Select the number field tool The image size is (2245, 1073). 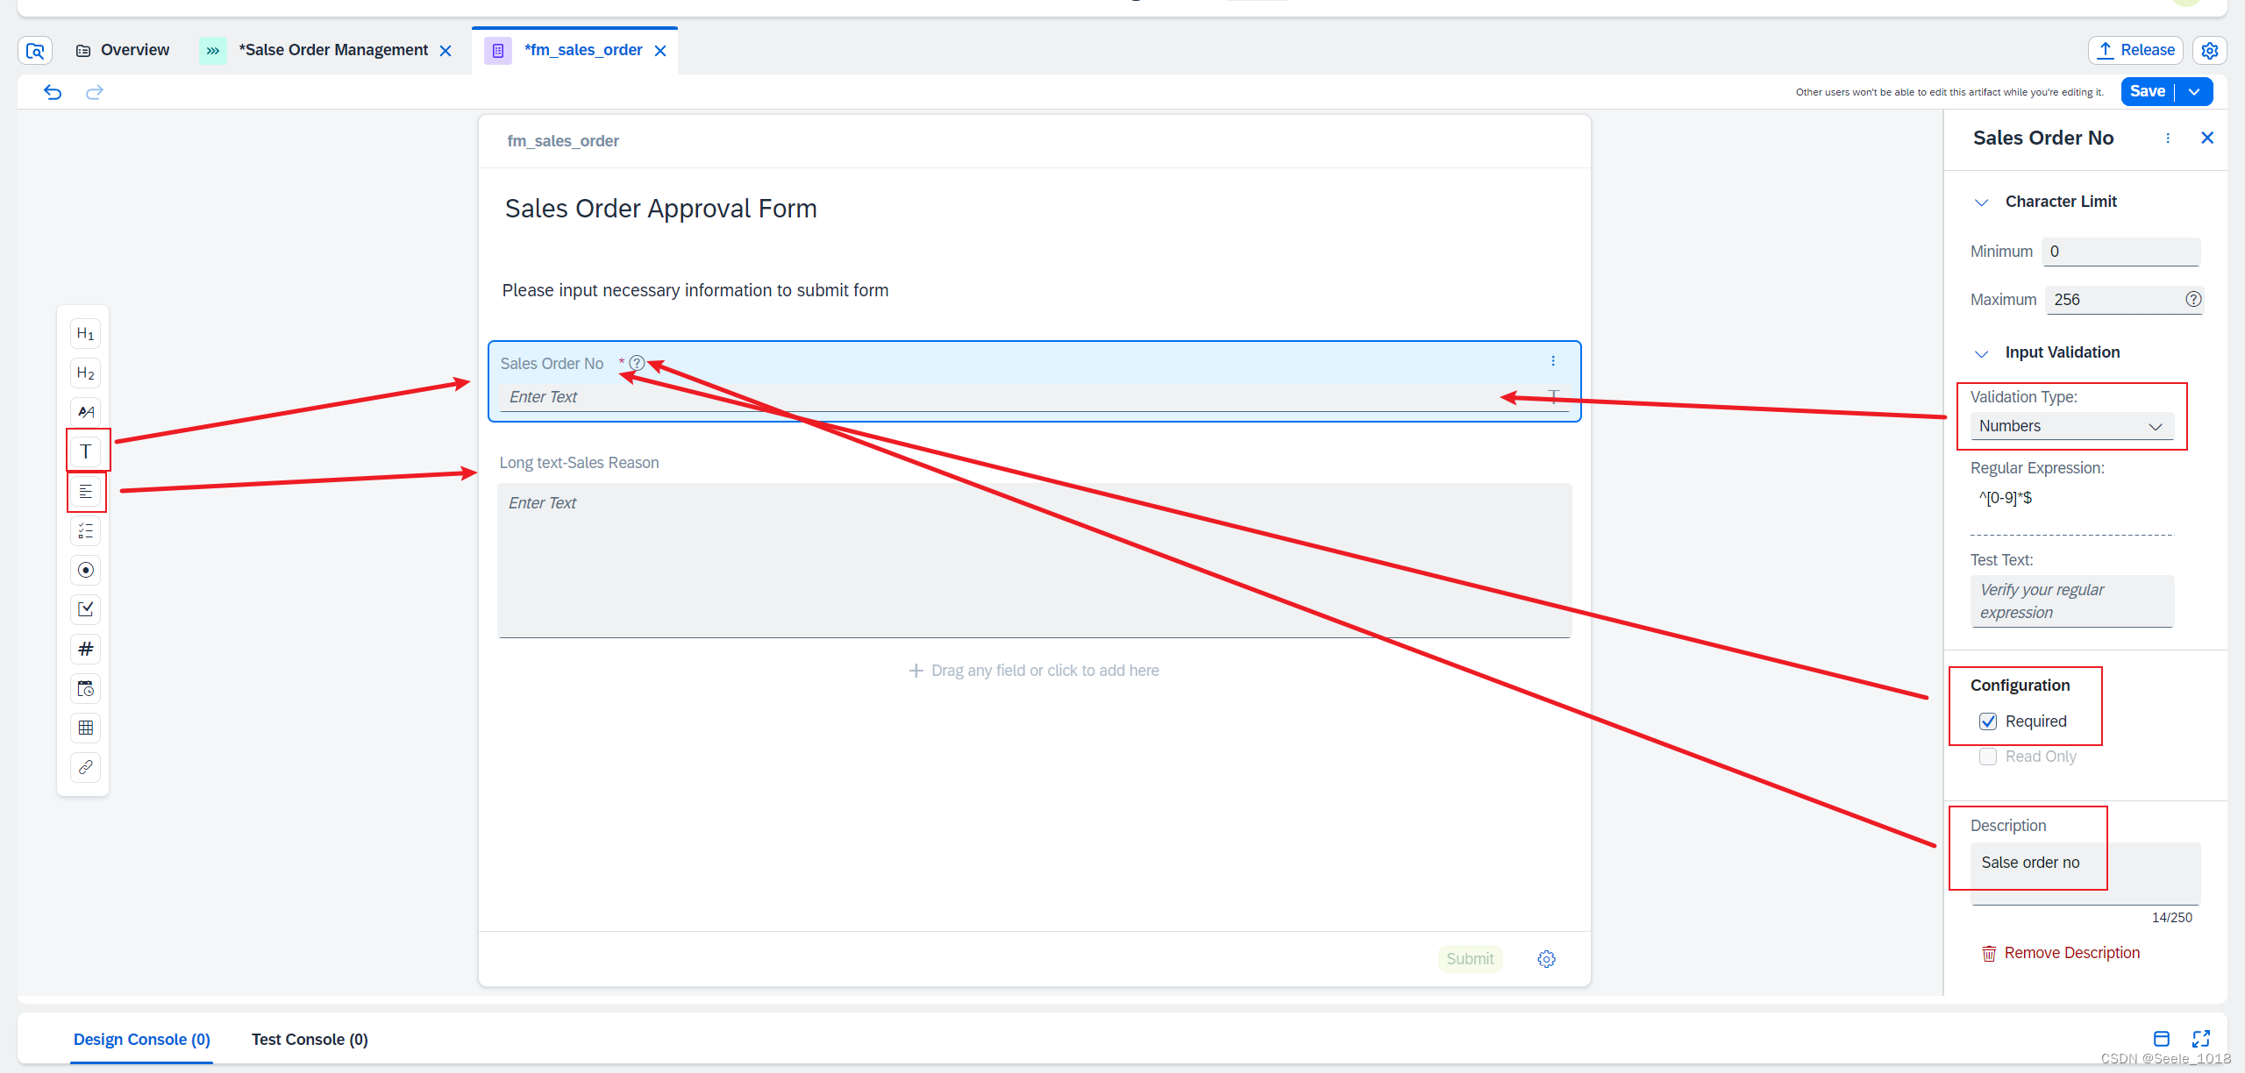tap(82, 648)
